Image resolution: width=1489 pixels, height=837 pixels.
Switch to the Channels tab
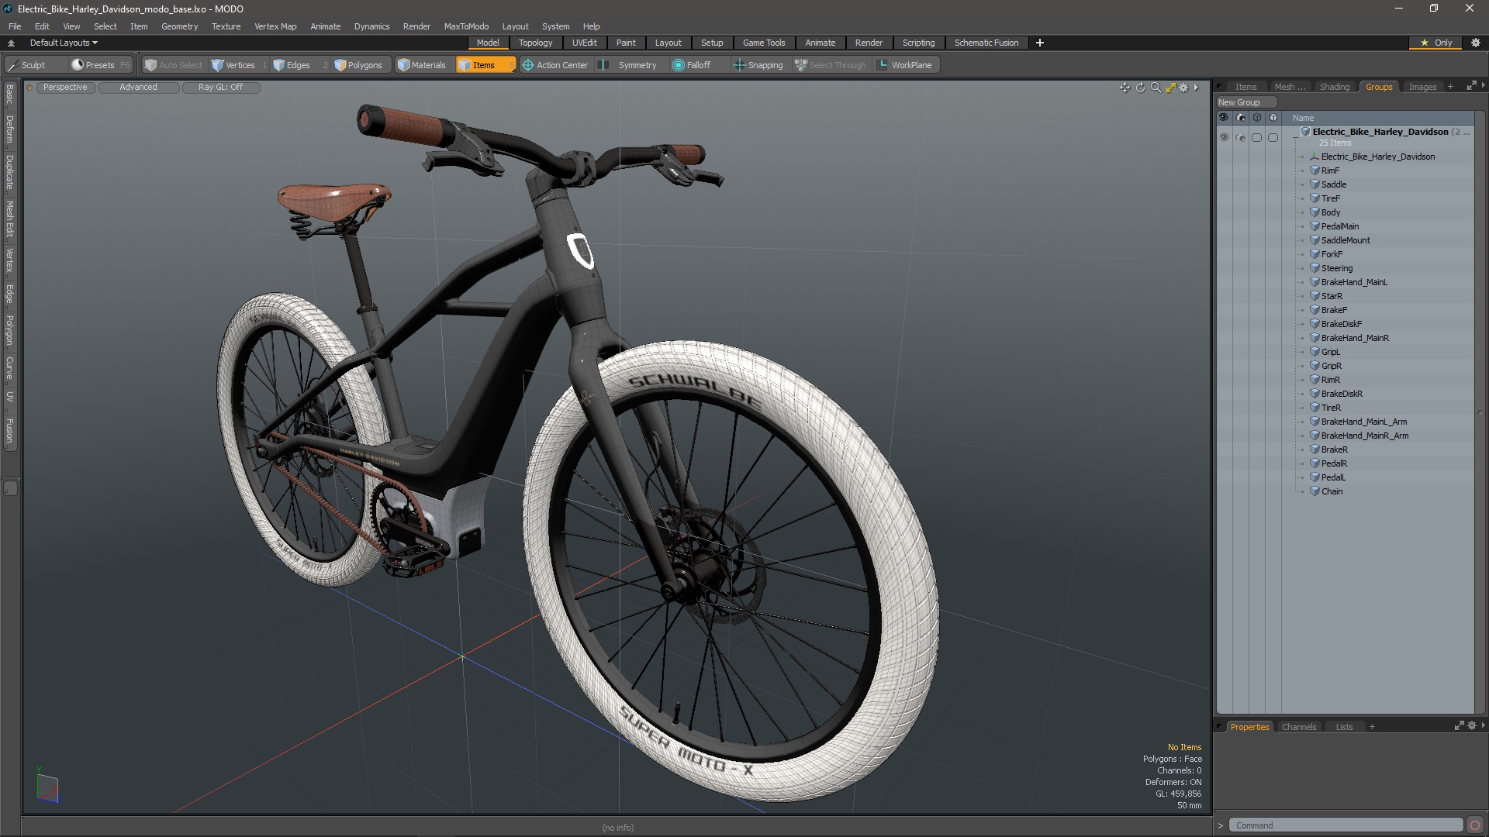pyautogui.click(x=1298, y=727)
